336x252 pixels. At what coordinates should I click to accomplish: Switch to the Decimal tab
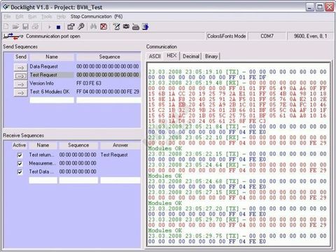coord(191,56)
